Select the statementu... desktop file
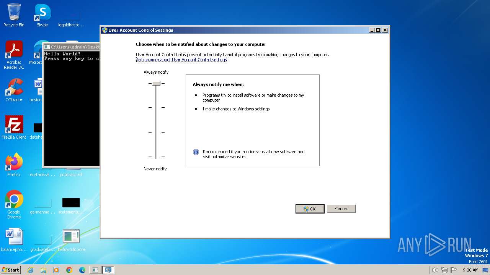This screenshot has height=275, width=490. tap(71, 205)
